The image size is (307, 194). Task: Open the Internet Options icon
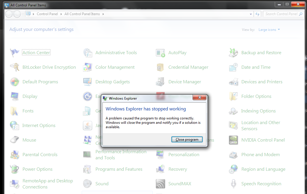(39, 126)
